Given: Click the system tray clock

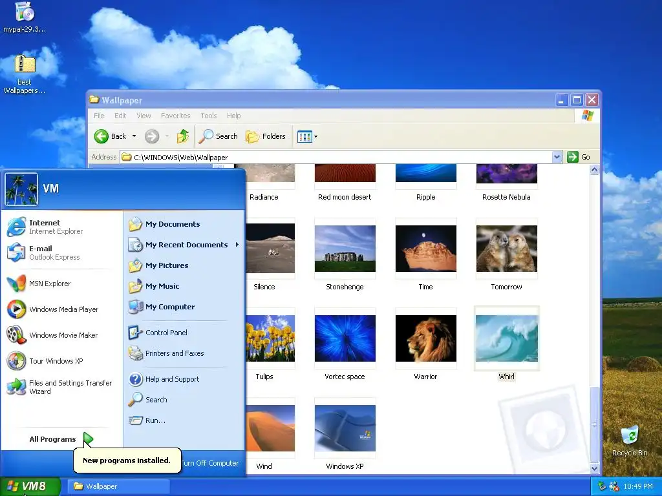Looking at the screenshot, I should click(638, 486).
